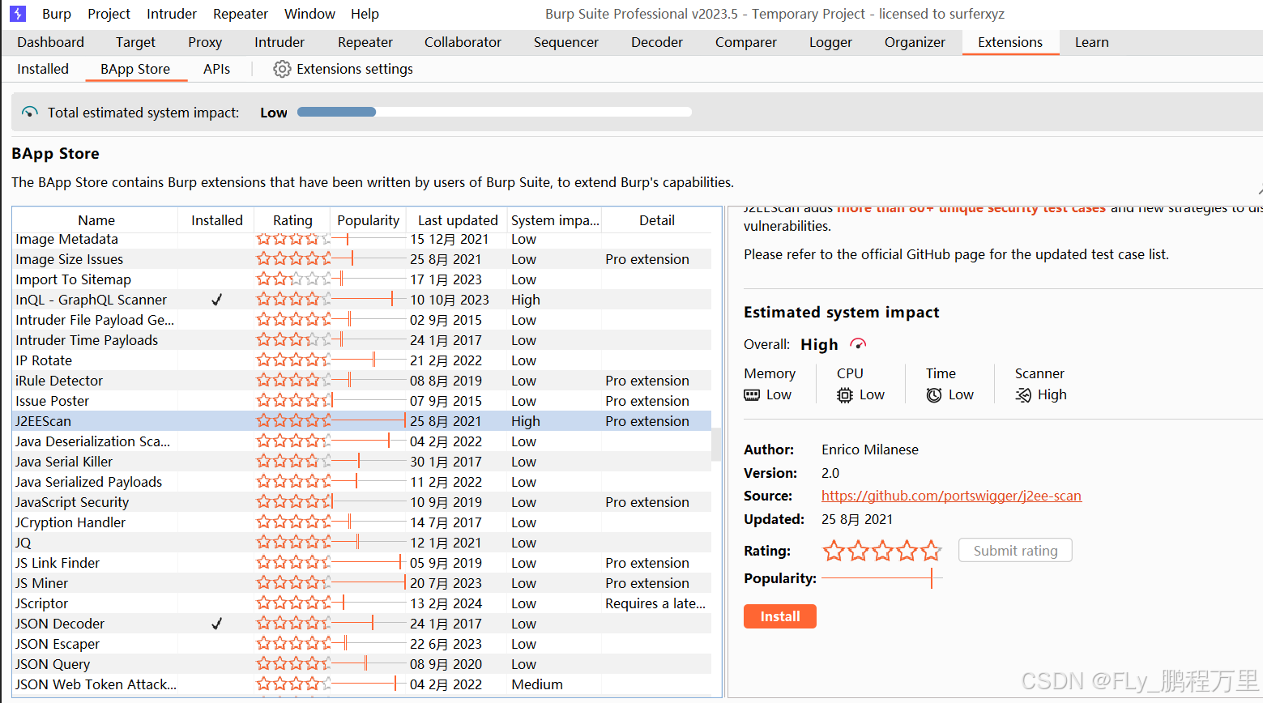Select the JSON Web Token Attacker row

362,684
